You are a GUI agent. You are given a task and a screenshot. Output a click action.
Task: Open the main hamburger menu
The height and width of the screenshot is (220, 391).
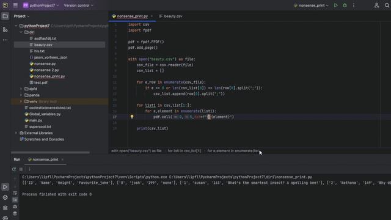(15, 5)
